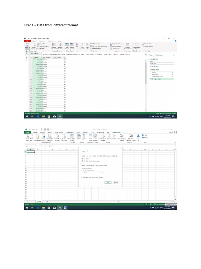201x269 pixels.
Task: Open Data Type: Date dropdown
Action: [x=95, y=44]
